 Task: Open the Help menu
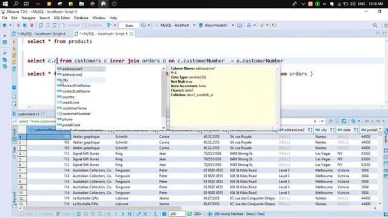[x=113, y=18]
